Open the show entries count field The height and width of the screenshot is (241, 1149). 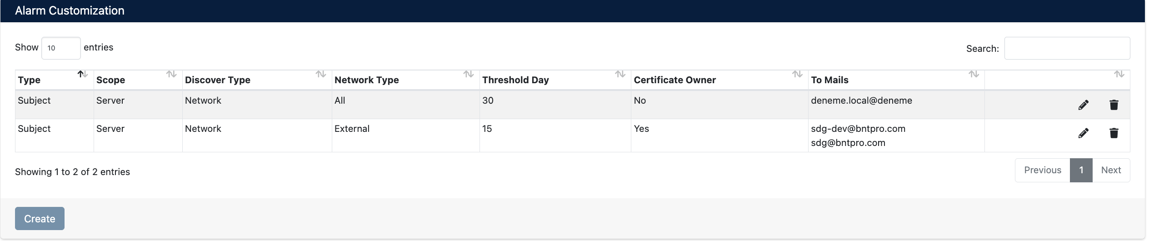pos(61,48)
